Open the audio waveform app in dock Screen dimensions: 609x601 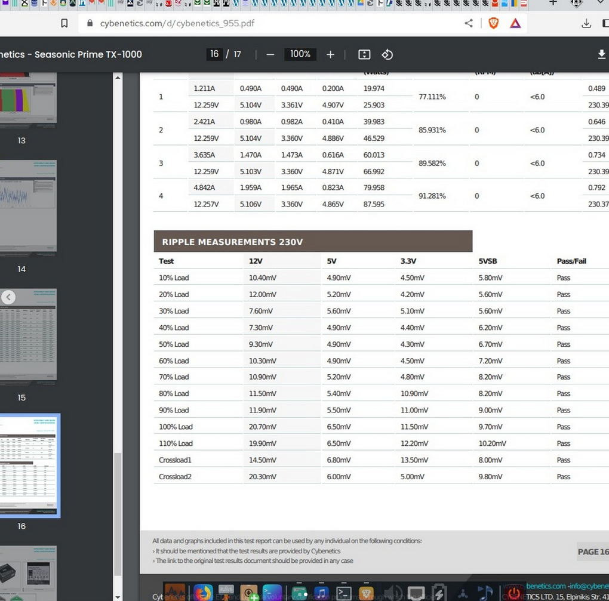tap(175, 593)
